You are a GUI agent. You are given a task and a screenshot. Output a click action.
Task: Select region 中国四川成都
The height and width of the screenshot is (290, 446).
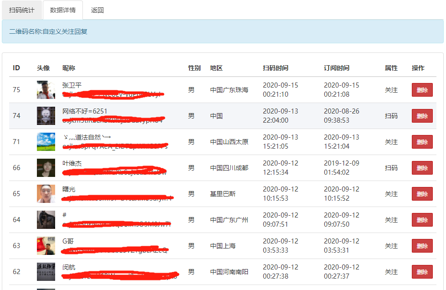click(229, 168)
